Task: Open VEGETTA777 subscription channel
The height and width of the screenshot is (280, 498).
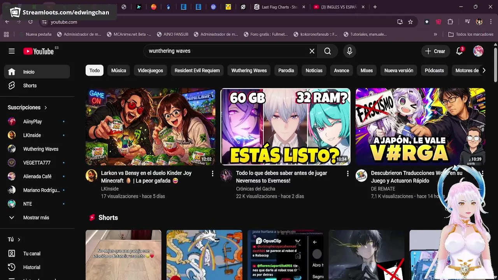Action: tap(37, 163)
